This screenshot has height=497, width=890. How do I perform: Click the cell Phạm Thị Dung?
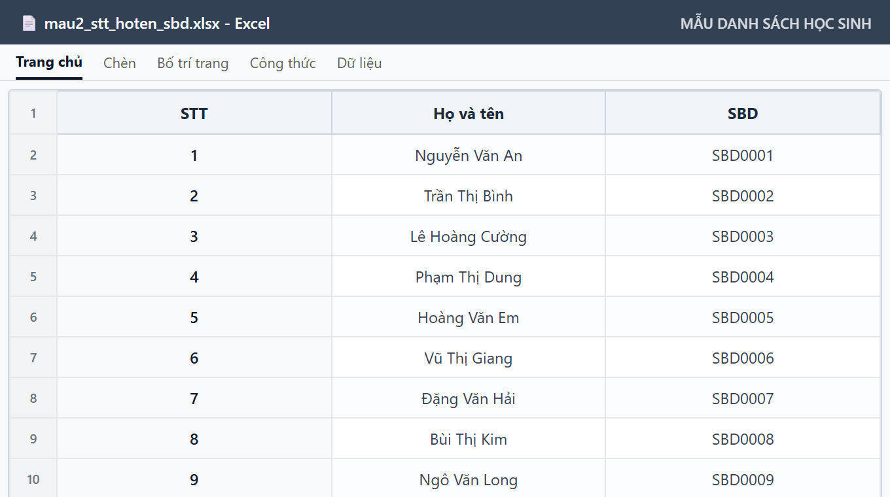click(x=469, y=277)
